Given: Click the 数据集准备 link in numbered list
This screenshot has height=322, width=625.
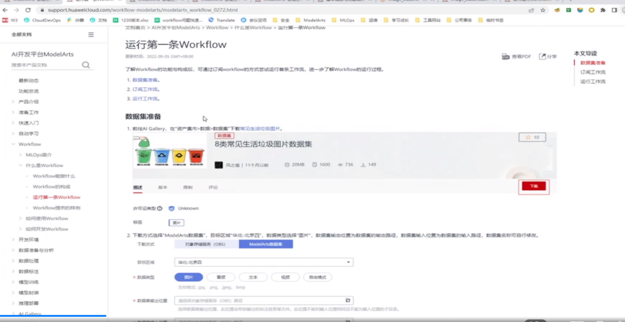Looking at the screenshot, I should pos(145,80).
